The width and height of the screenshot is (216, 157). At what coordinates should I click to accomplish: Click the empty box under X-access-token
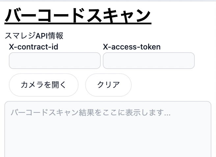[149, 61]
